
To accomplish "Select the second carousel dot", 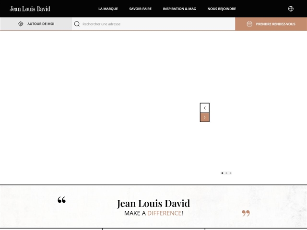I will point(226,173).
